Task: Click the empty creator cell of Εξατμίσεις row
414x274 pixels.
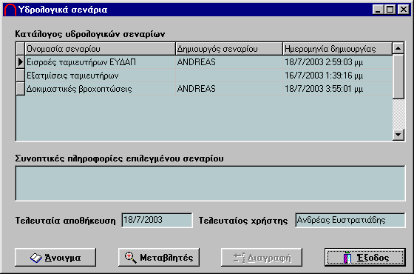Action: tap(229, 76)
